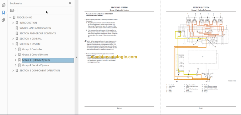Viewport: 241px width, 115px height.
Task: Expand the SECTION 1 GENERAL bookmark
Action: [13, 39]
